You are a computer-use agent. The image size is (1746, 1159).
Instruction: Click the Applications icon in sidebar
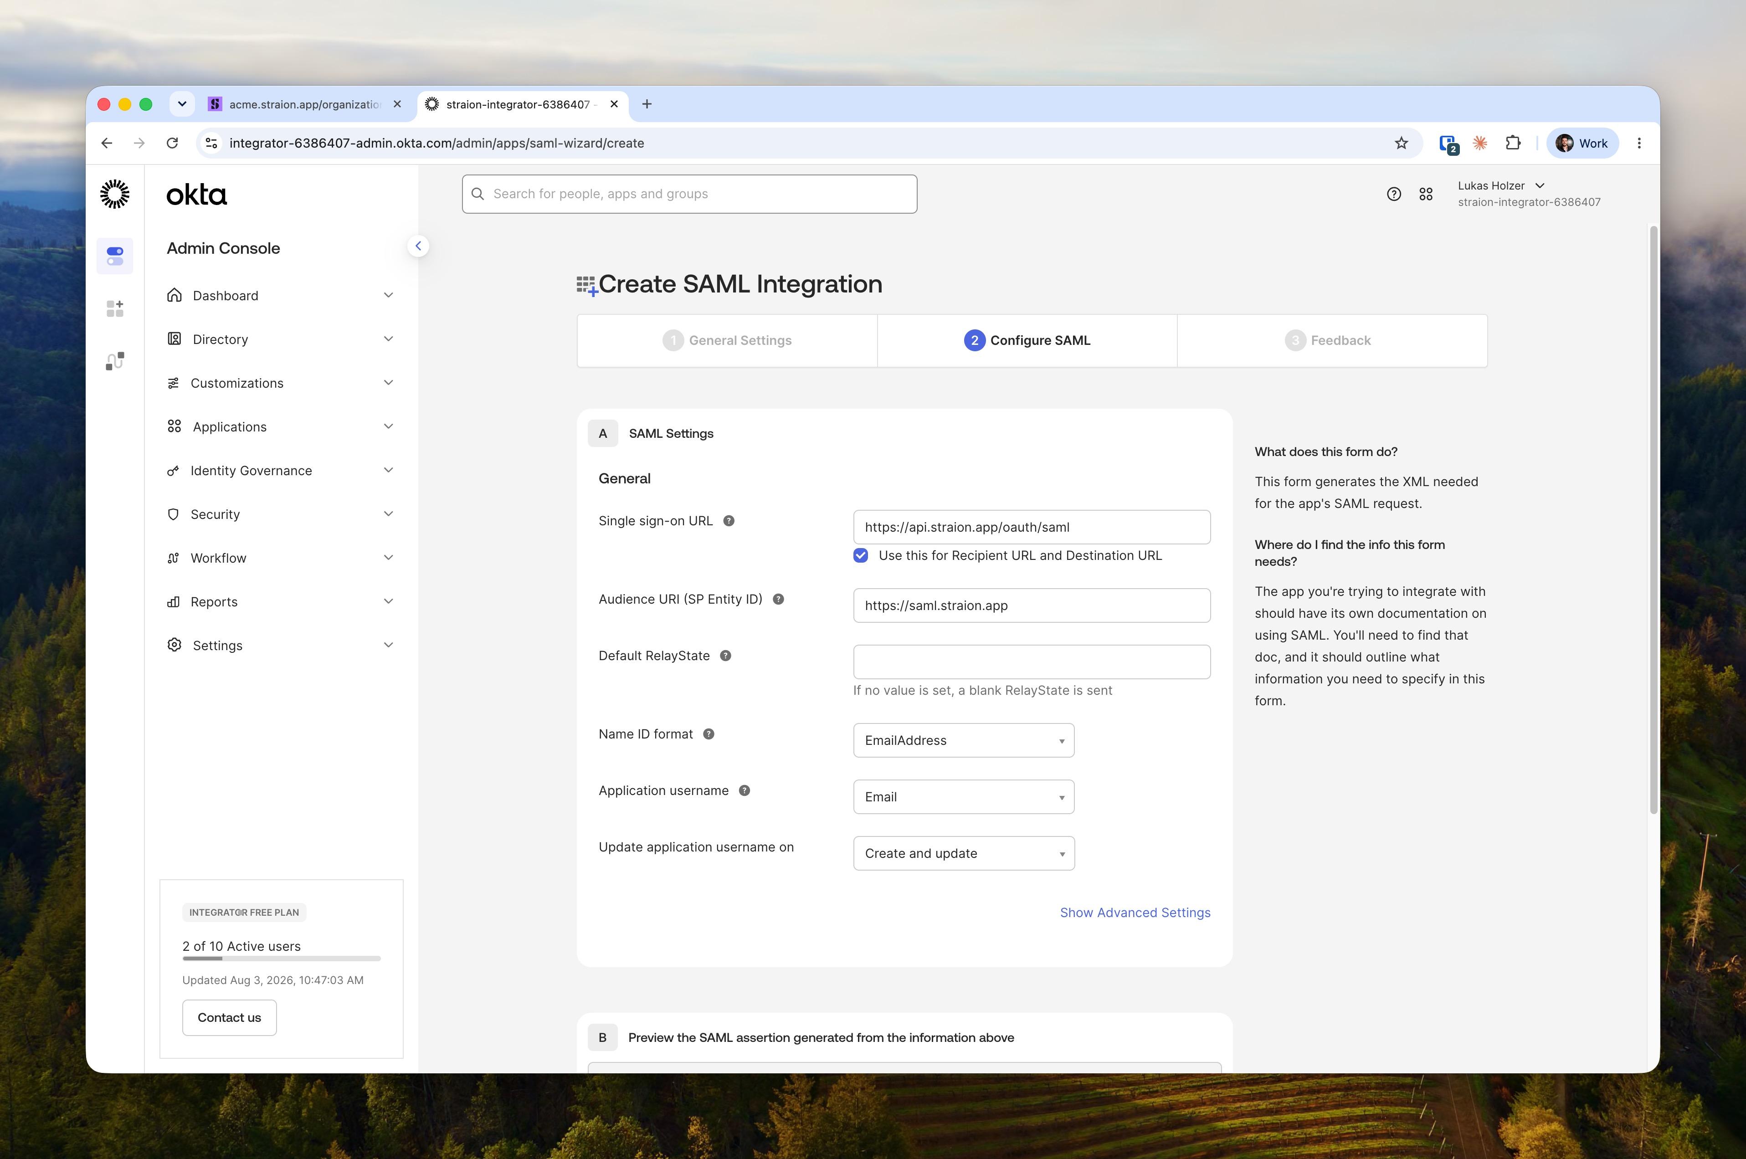coord(175,426)
